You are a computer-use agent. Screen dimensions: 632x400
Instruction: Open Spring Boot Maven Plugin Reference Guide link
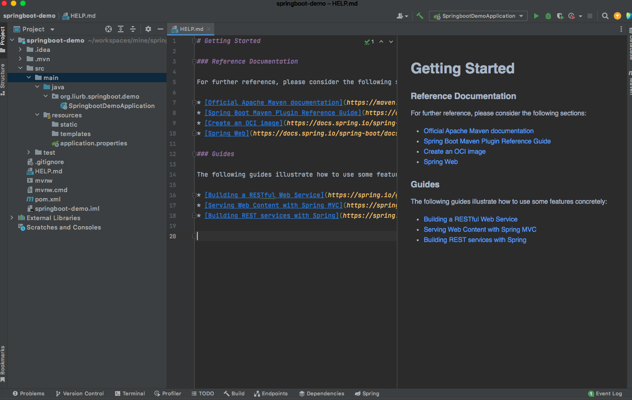pyautogui.click(x=487, y=141)
